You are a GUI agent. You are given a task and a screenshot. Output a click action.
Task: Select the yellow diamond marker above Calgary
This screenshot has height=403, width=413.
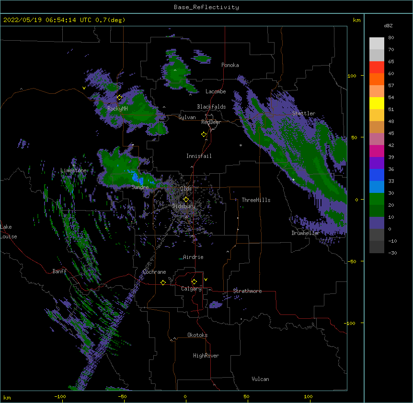tap(194, 282)
